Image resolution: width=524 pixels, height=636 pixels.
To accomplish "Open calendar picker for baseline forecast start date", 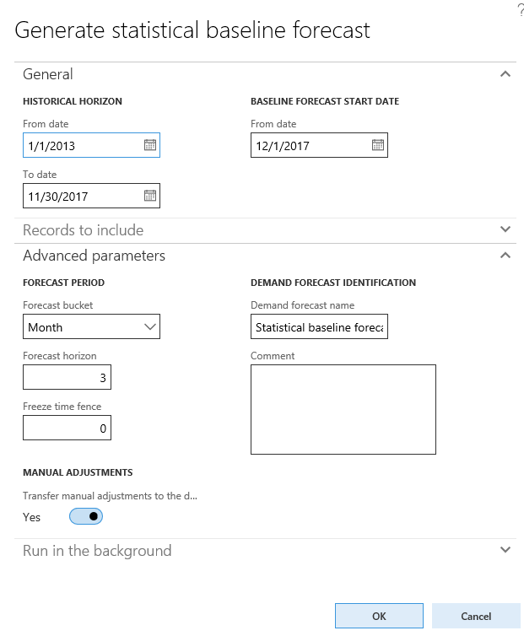I will pyautogui.click(x=377, y=145).
